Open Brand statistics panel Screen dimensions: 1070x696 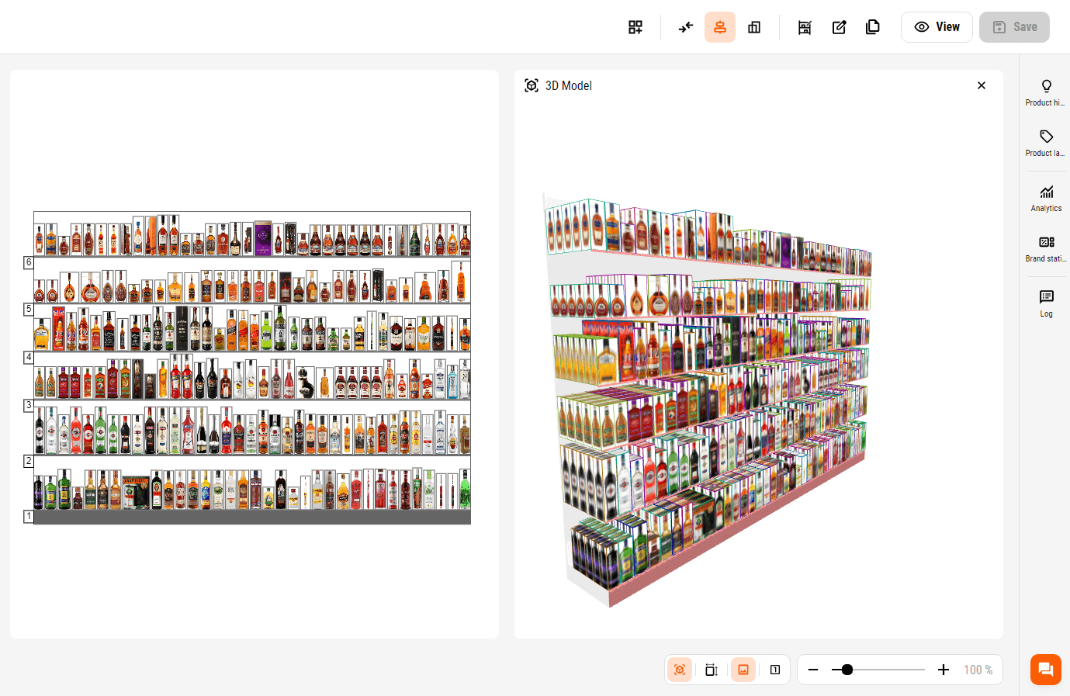click(1046, 249)
